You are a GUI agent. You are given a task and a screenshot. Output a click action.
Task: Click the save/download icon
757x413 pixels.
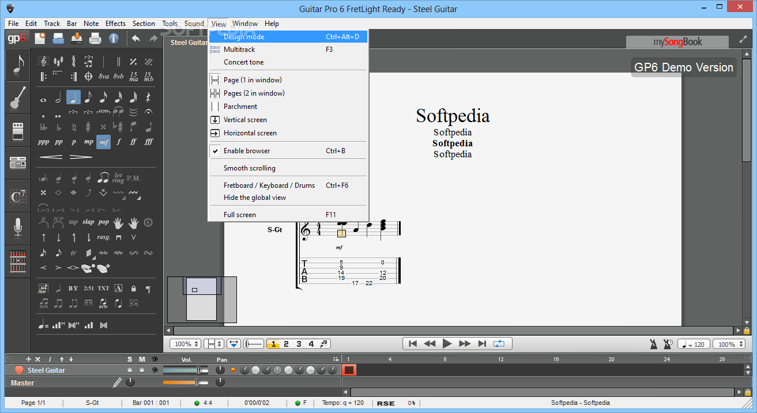click(77, 39)
